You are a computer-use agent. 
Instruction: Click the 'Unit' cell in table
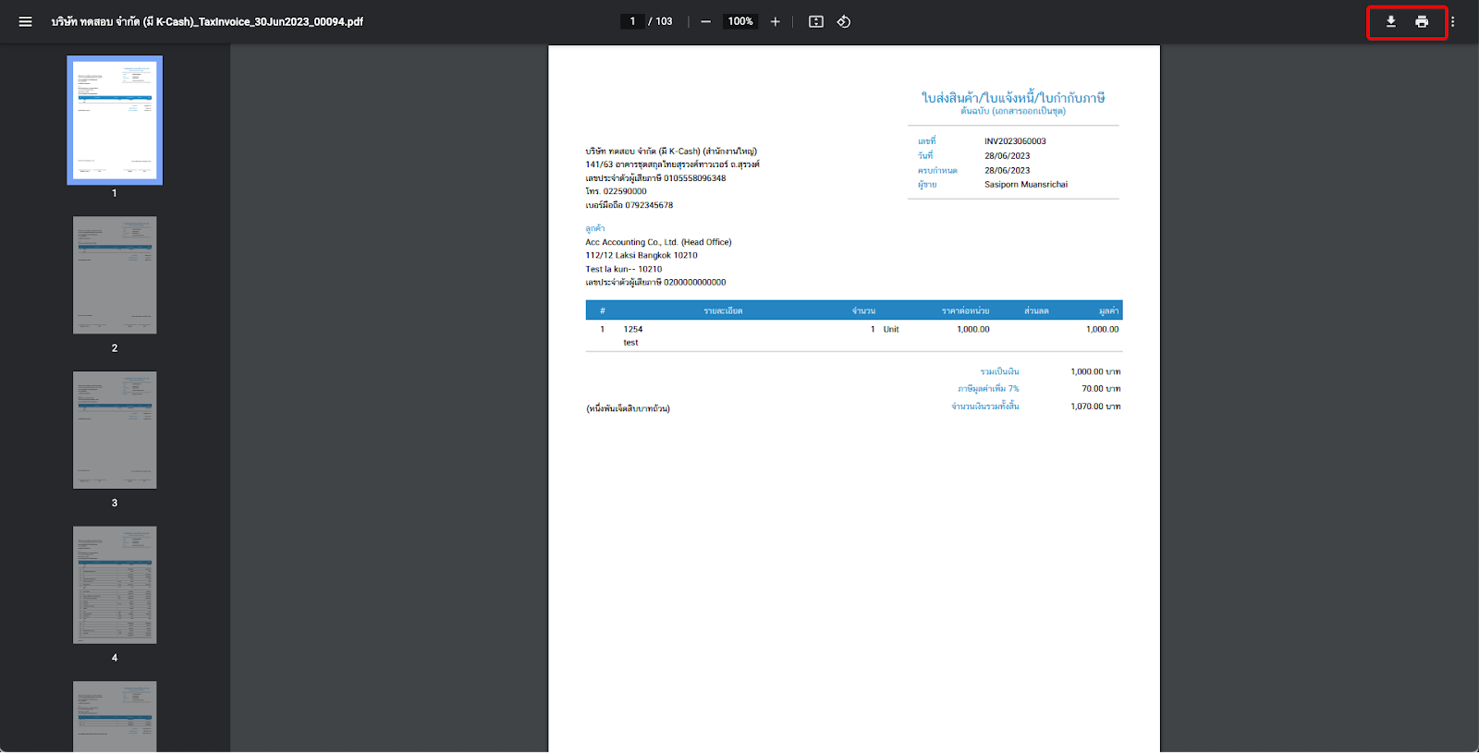891,329
